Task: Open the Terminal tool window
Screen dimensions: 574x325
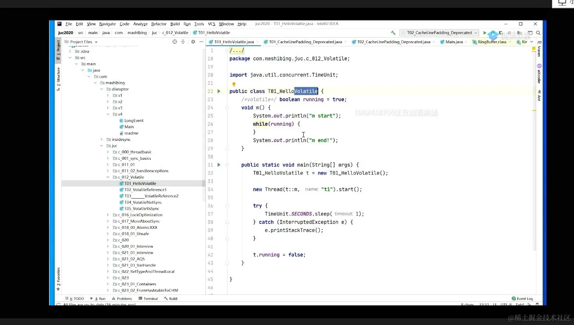Action: [x=148, y=299]
